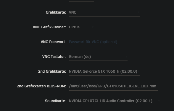
Task: Focus the VNC Passwort input field
Action: point(113,42)
